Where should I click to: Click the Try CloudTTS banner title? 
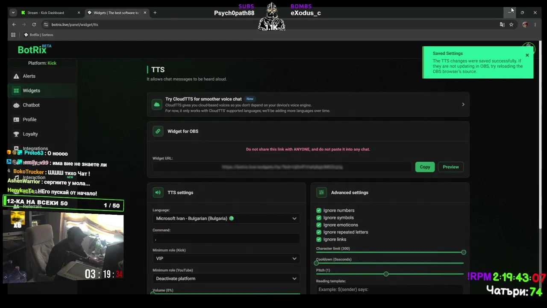point(203,99)
